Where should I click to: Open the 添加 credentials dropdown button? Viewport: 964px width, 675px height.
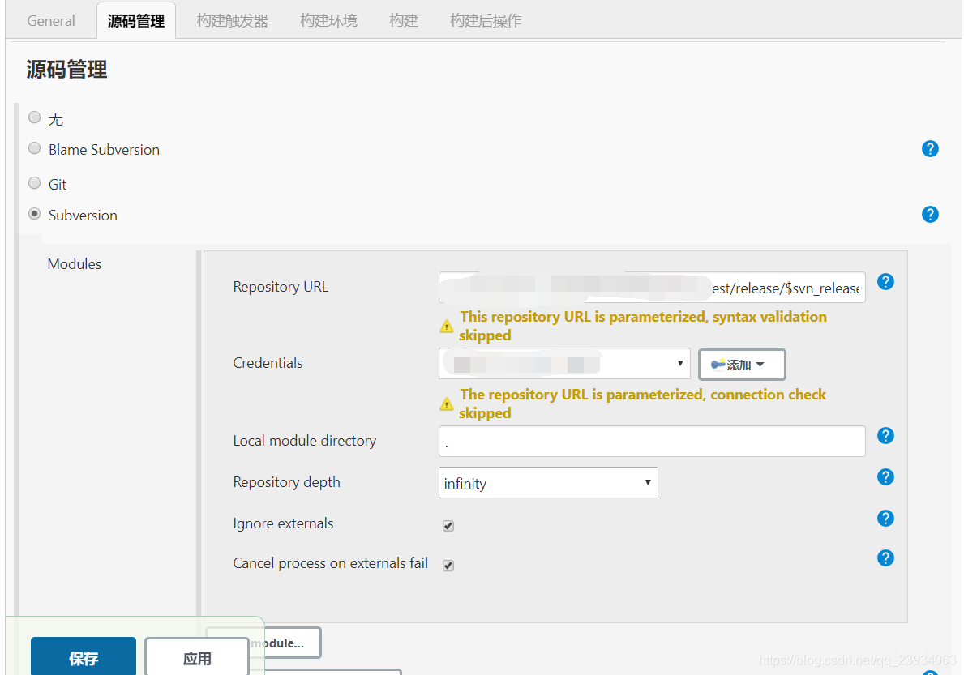pos(741,365)
